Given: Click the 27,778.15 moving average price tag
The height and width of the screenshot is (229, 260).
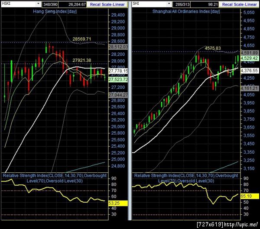Looking at the screenshot, I should click(x=118, y=71).
